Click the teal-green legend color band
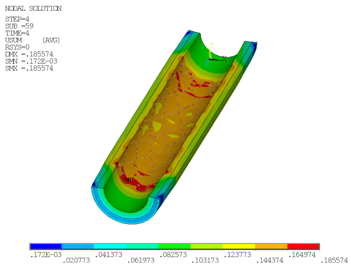The width and height of the screenshot is (351, 269). point(142,246)
